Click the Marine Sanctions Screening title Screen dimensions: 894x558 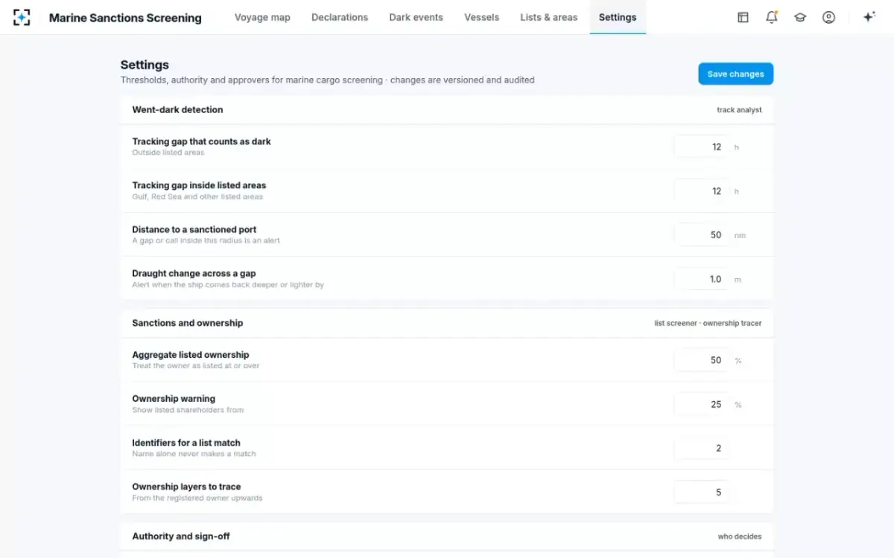[125, 18]
